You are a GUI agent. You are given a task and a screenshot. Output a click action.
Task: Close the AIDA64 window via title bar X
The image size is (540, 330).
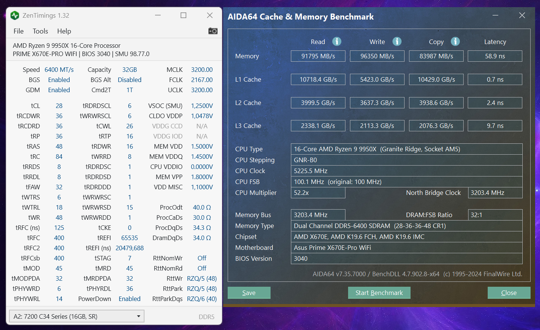click(x=522, y=15)
